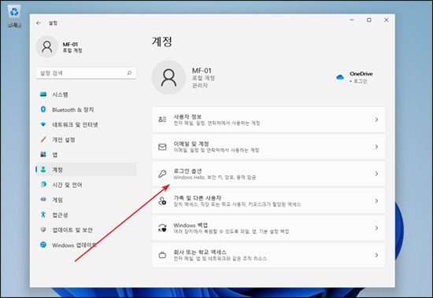
Task: Click the 관리자 label under MF-01
Action: (200, 86)
